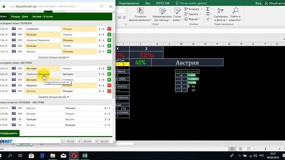
Task: Open the Mail app from the taskbar
Action: (63, 156)
